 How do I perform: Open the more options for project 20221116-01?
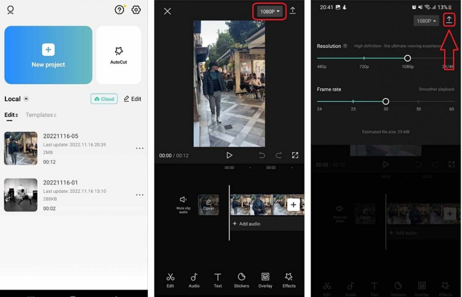[140, 195]
